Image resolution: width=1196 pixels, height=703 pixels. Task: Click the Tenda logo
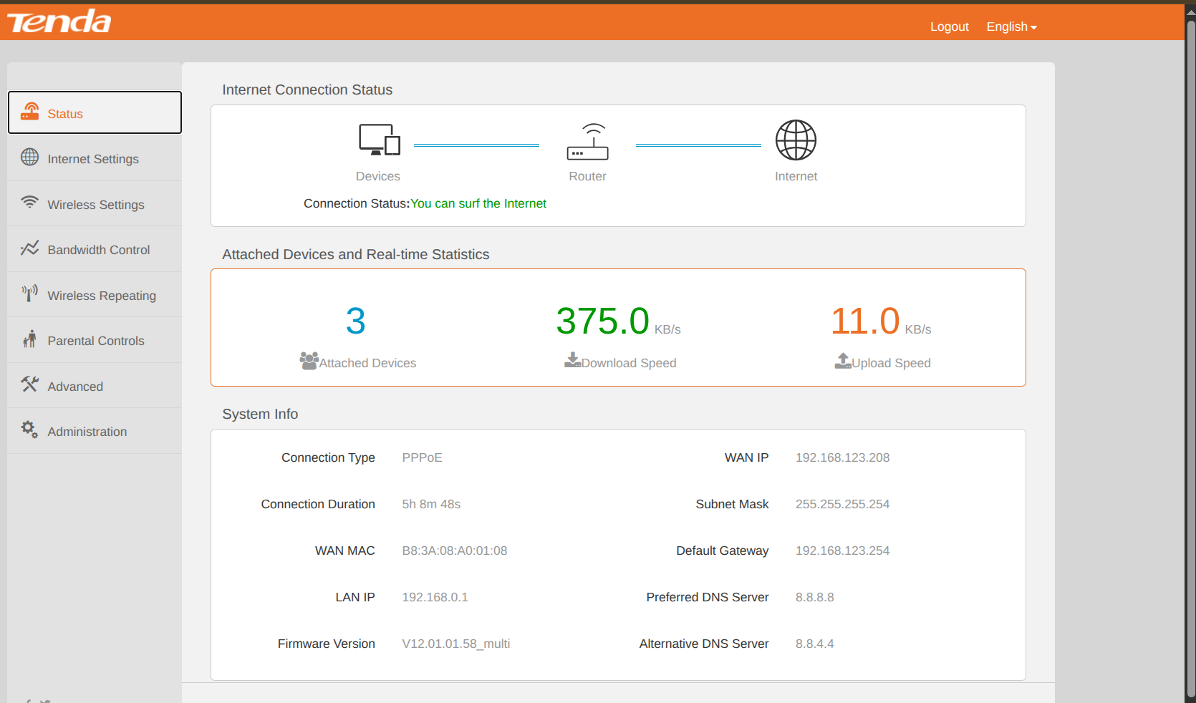tap(59, 21)
